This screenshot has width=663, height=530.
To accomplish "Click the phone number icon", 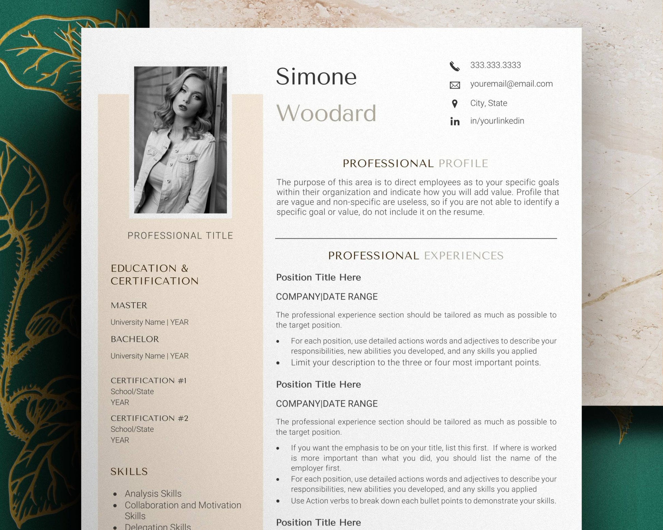I will coord(454,65).
